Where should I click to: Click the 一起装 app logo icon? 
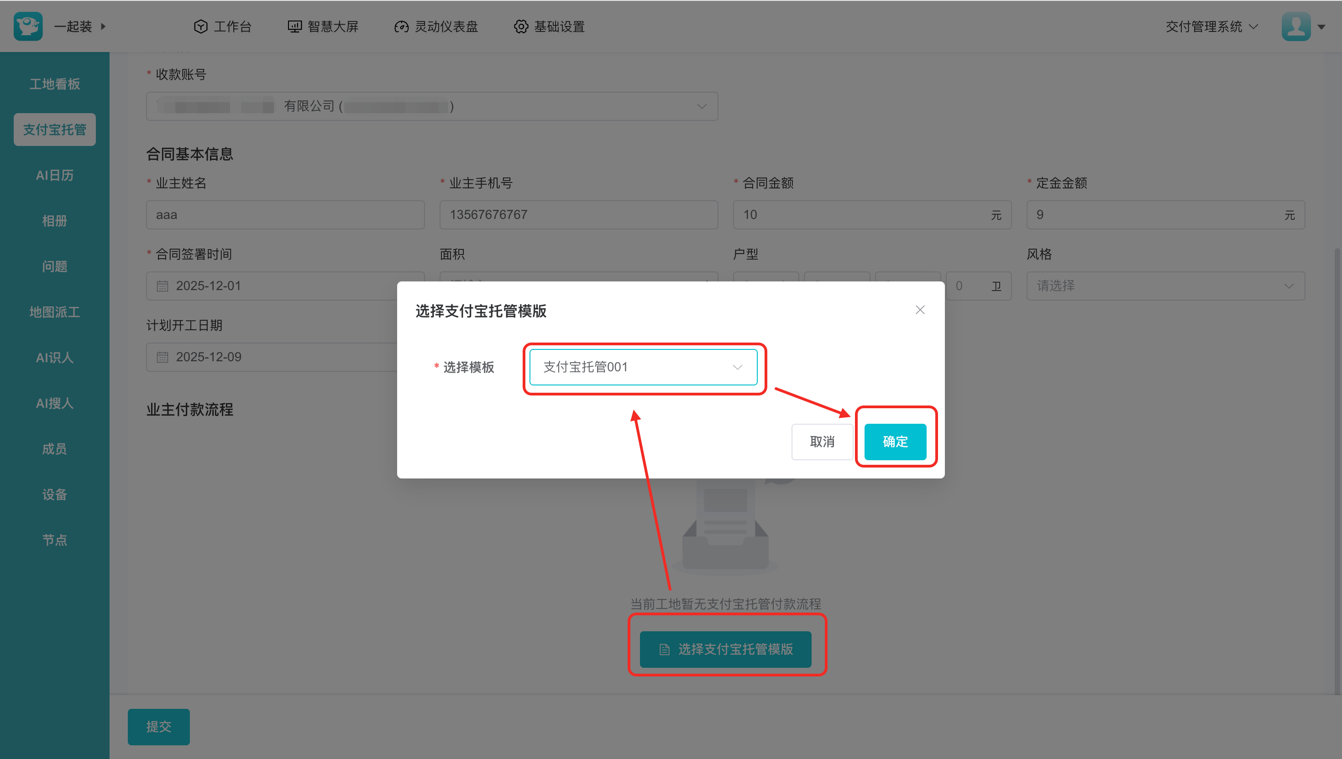(28, 26)
